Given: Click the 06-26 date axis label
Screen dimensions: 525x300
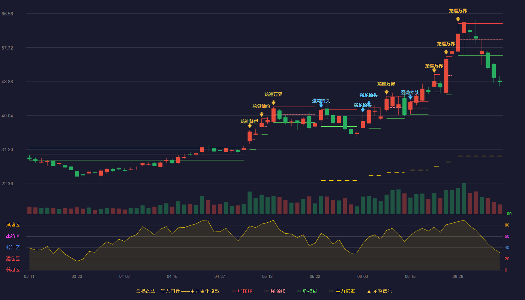Looking at the screenshot, I should [458, 276].
